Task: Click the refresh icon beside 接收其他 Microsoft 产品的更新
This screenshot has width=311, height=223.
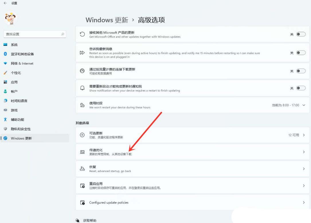Action: pos(82,34)
